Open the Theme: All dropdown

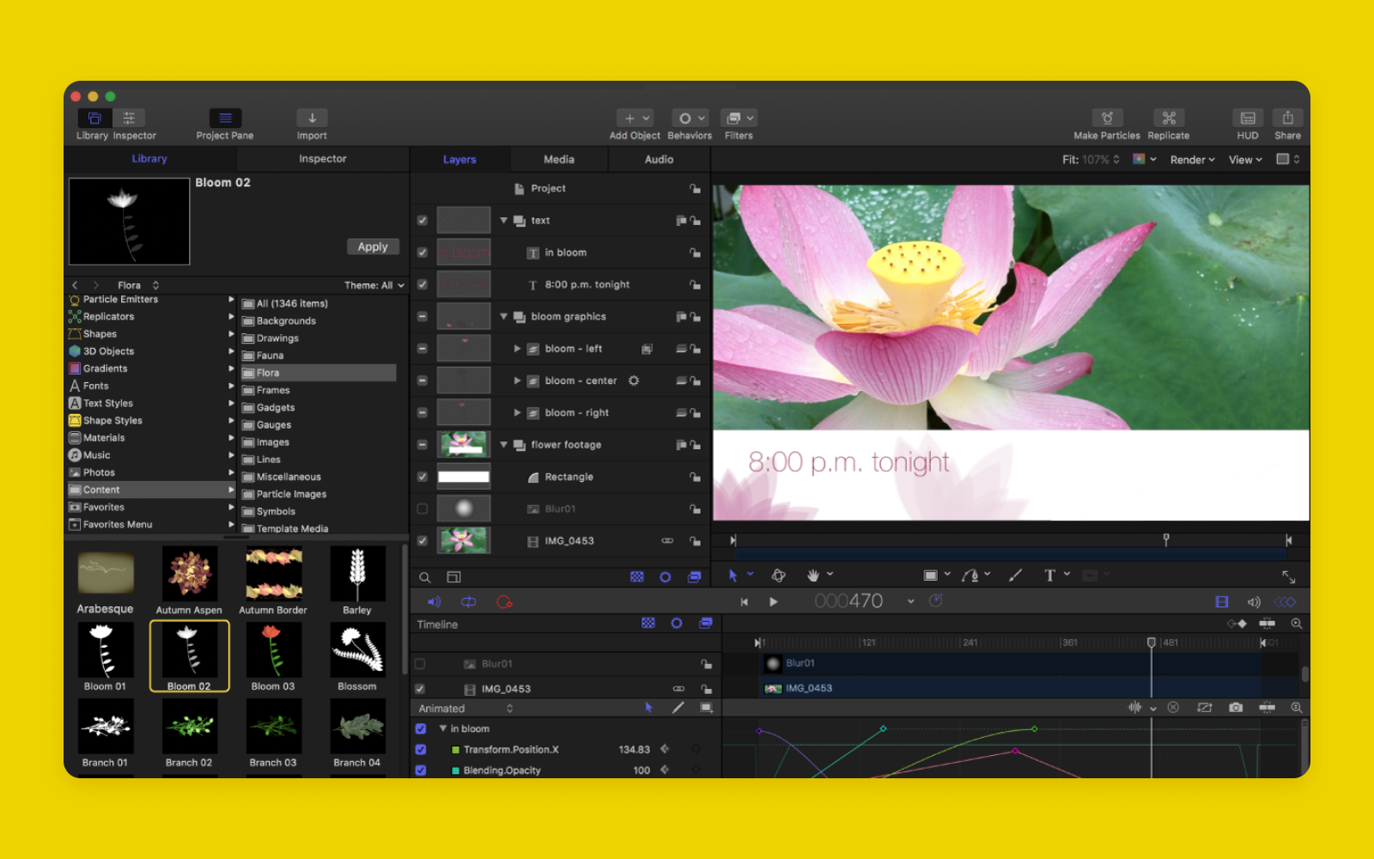pyautogui.click(x=373, y=284)
